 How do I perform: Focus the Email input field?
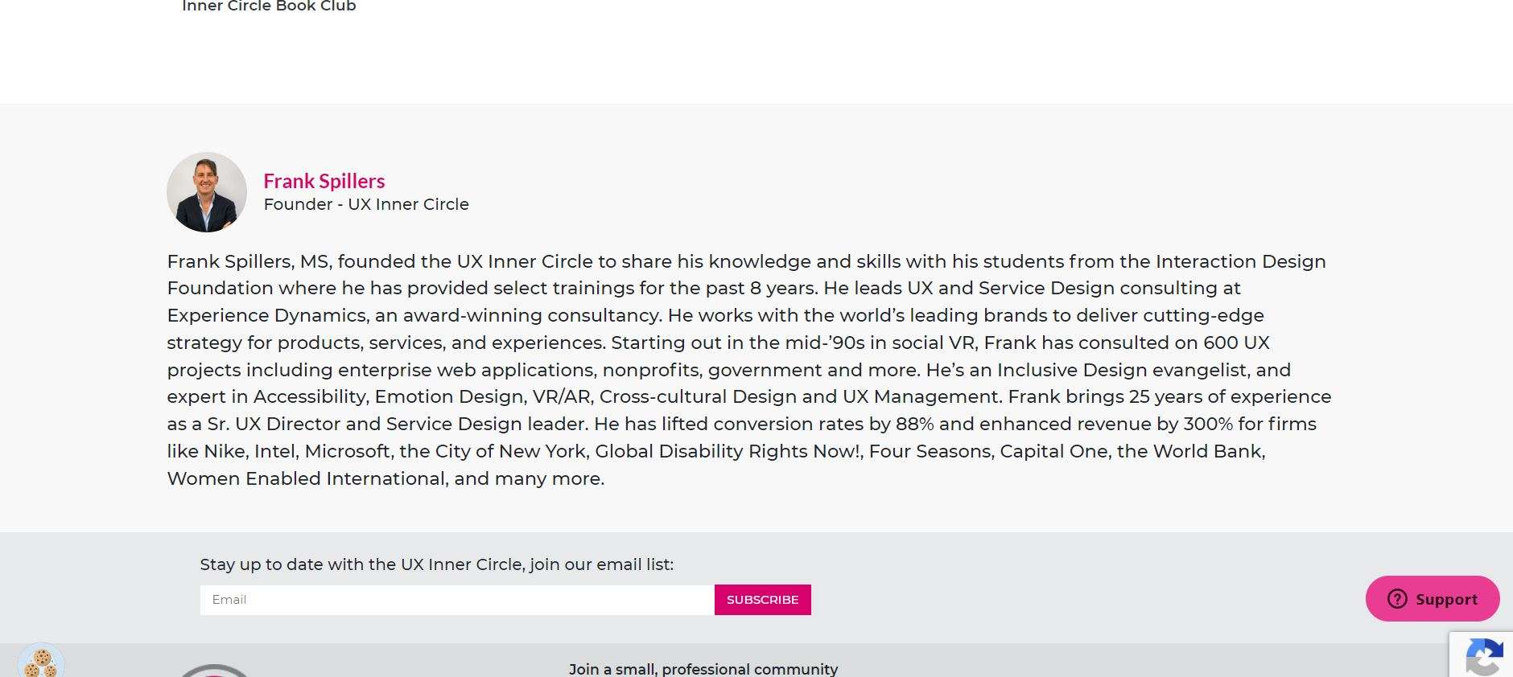(x=457, y=600)
